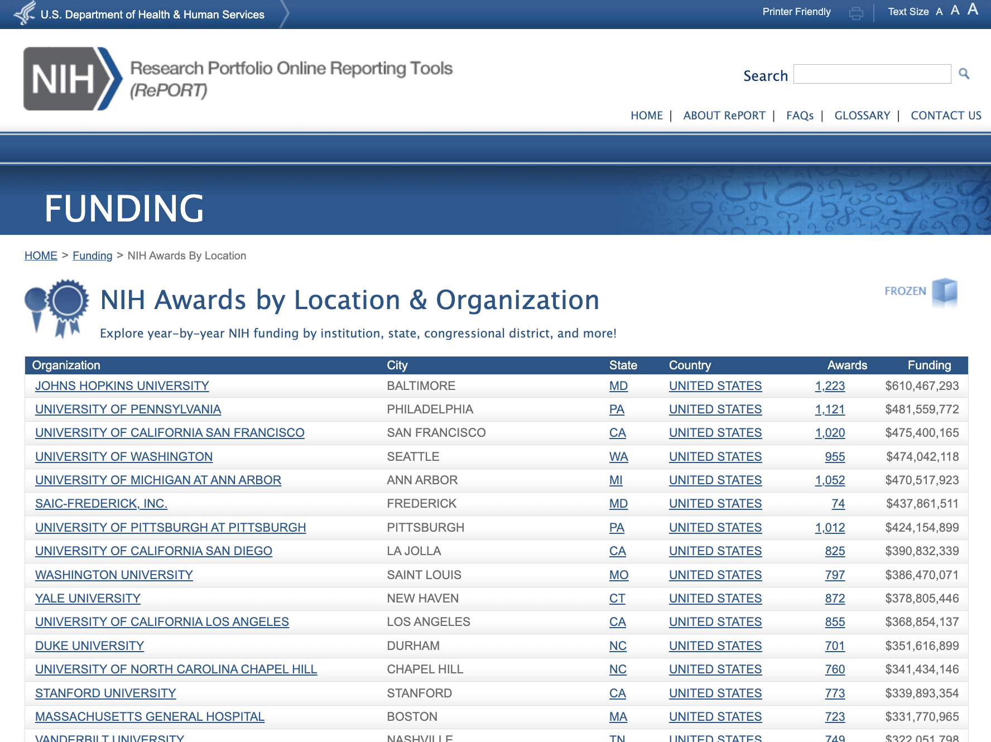Select the WA state link
The width and height of the screenshot is (991, 742).
(x=618, y=457)
